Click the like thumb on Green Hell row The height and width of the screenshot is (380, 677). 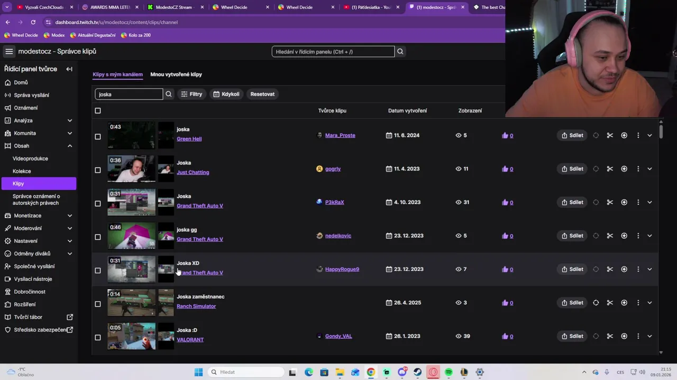505,136
